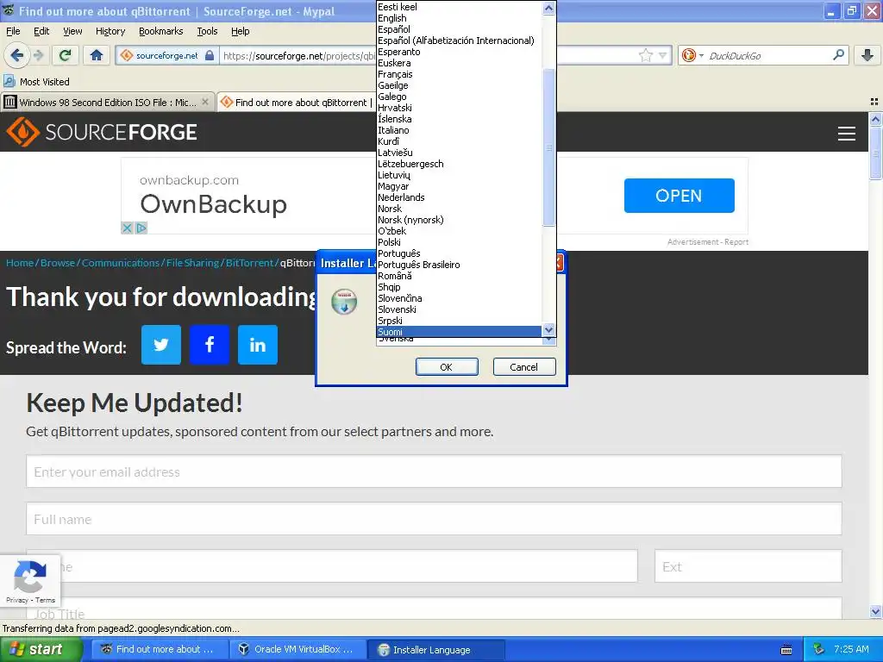This screenshot has height=662, width=883.
Task: Click language list scroll down arrow
Action: click(x=548, y=330)
